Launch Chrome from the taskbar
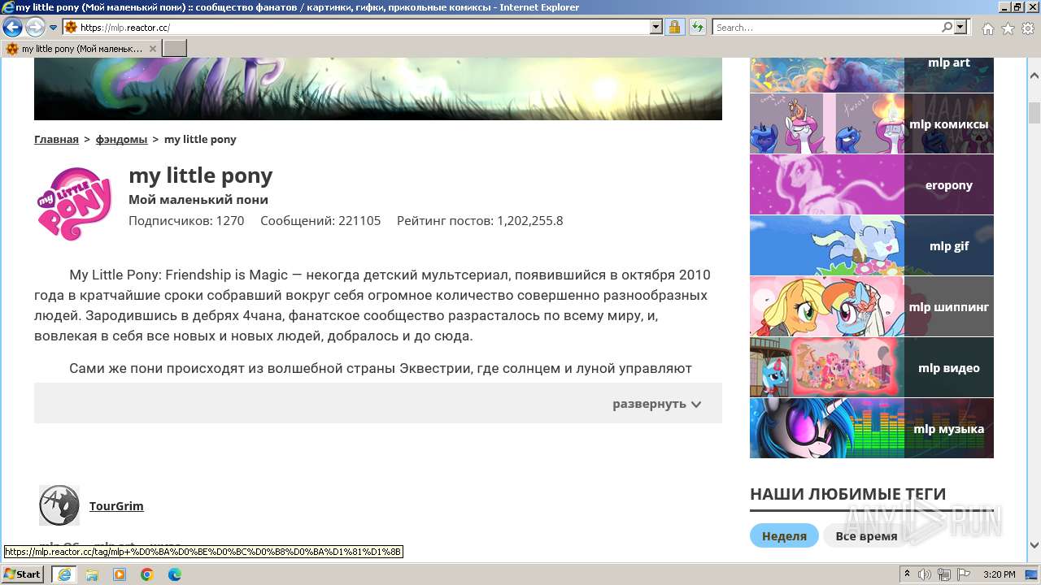Screen dimensions: 1041x585 click(147, 574)
